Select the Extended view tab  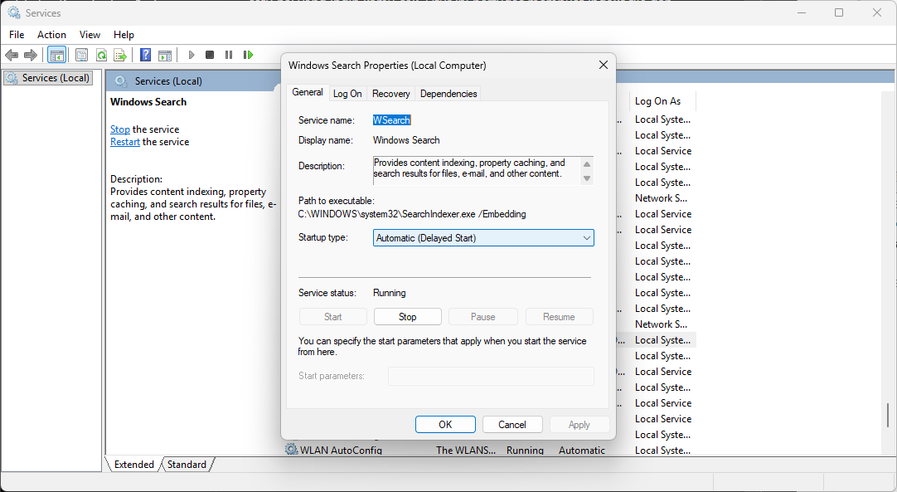tap(133, 465)
